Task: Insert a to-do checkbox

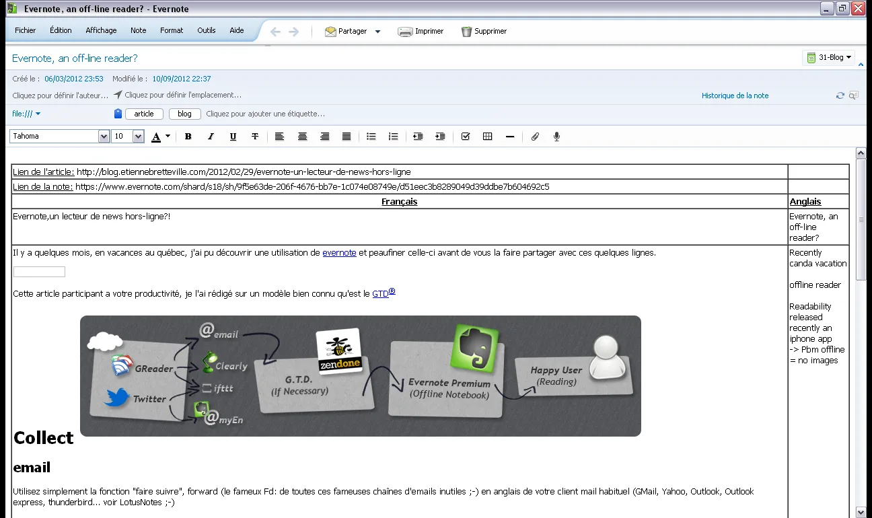Action: click(x=466, y=137)
